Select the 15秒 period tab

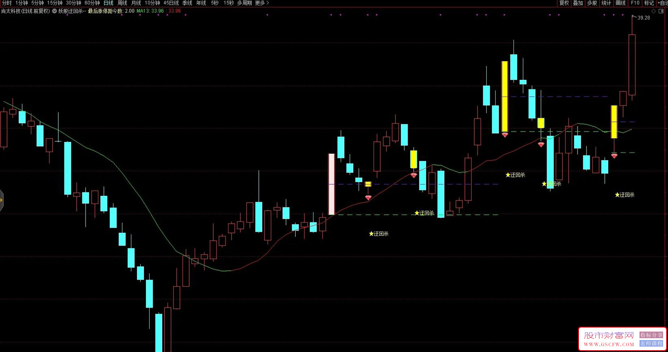[228, 3]
